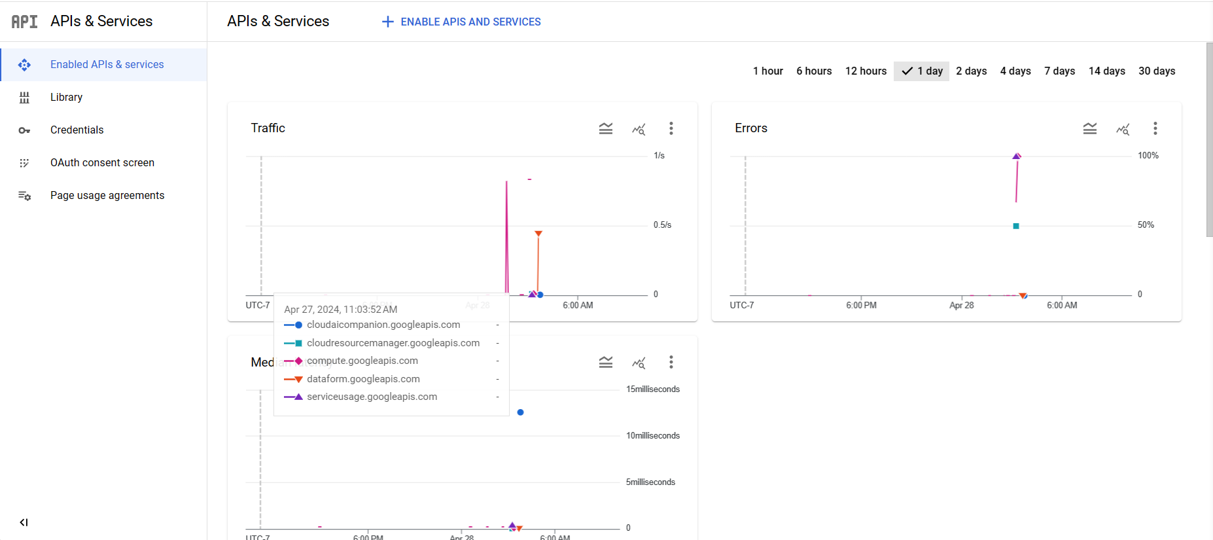1213x540 pixels.
Task: Click the Library grid icon
Action: click(24, 98)
